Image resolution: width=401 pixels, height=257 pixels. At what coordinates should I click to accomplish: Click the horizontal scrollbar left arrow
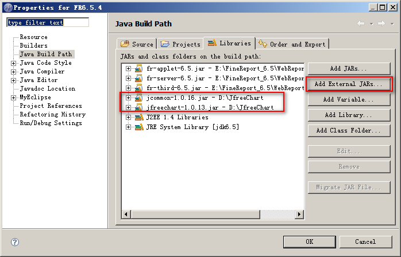[126, 215]
